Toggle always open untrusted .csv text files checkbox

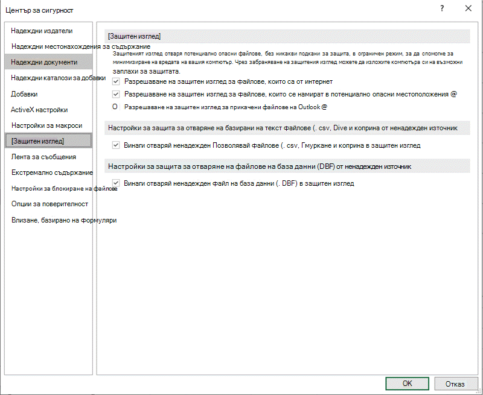pos(116,145)
